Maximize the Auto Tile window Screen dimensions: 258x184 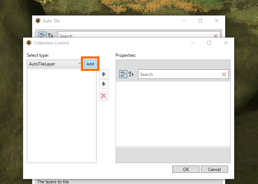tap(200, 21)
